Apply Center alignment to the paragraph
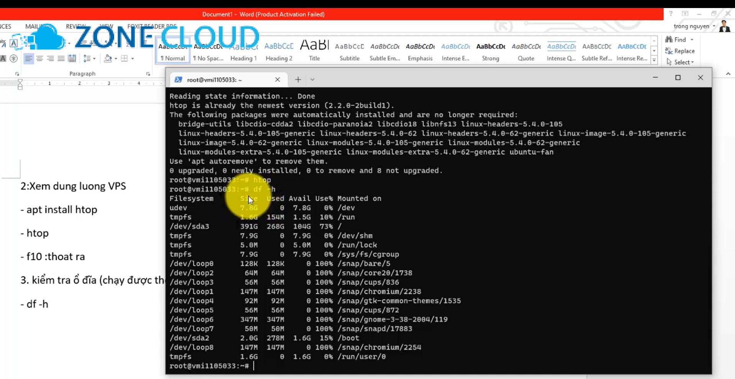 [x=40, y=59]
